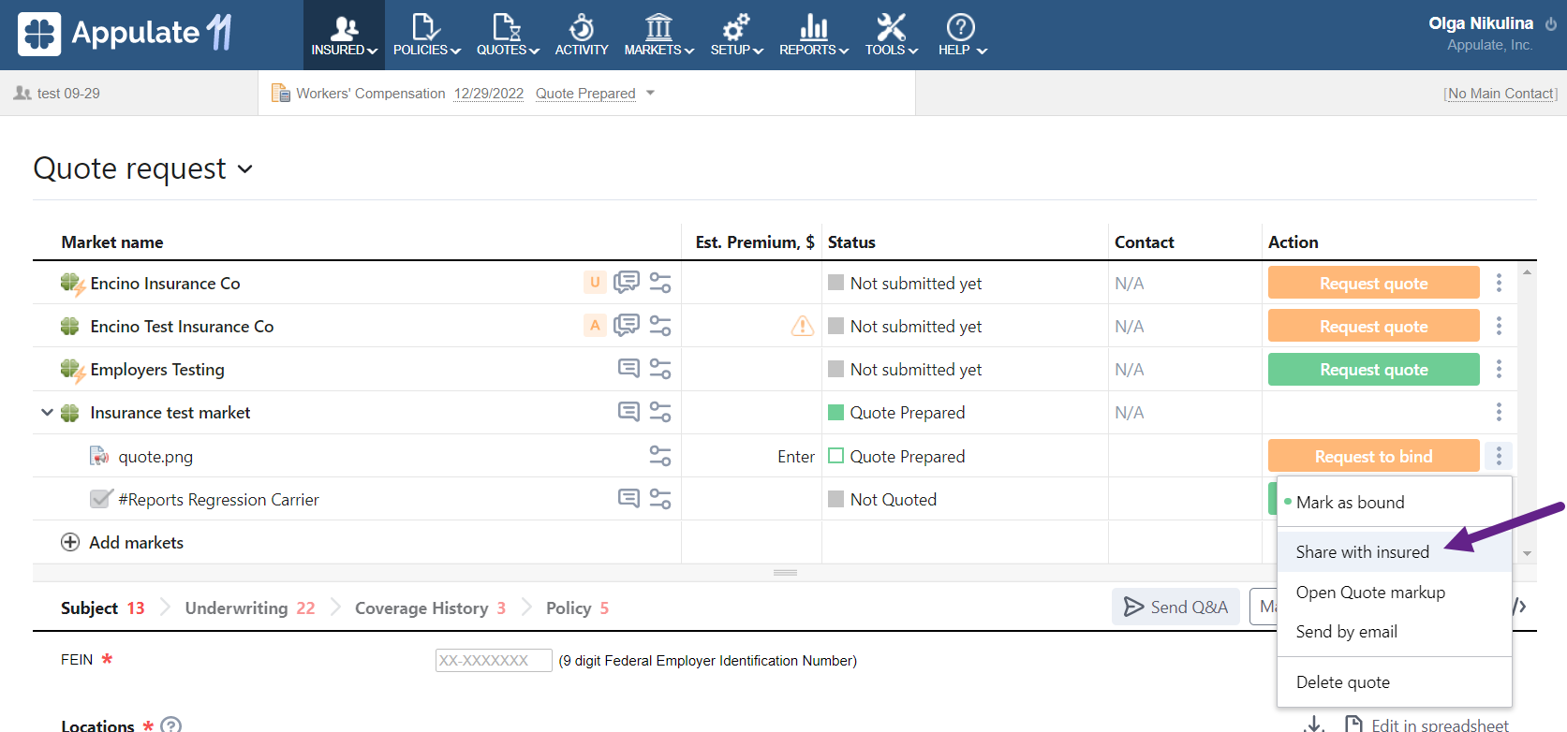Select Delete quote option
Screen dimensions: 1567x732
(x=1395, y=682)
